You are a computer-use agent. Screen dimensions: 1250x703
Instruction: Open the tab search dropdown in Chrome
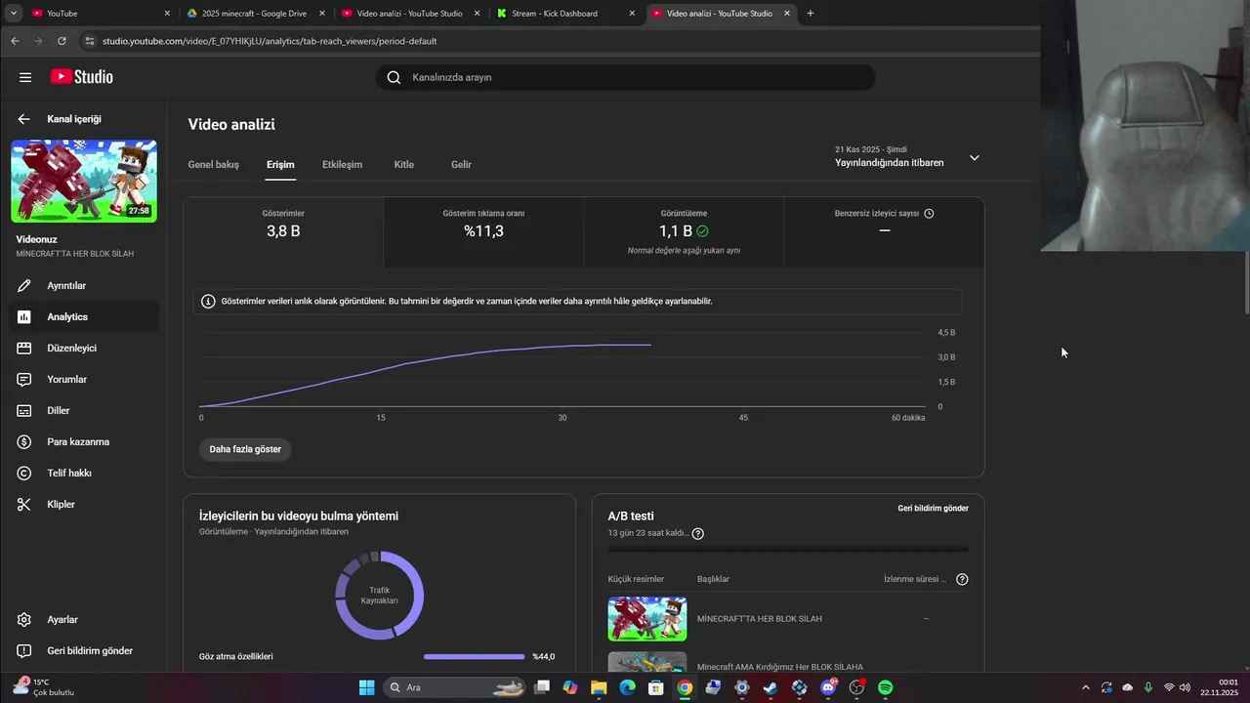14,14
